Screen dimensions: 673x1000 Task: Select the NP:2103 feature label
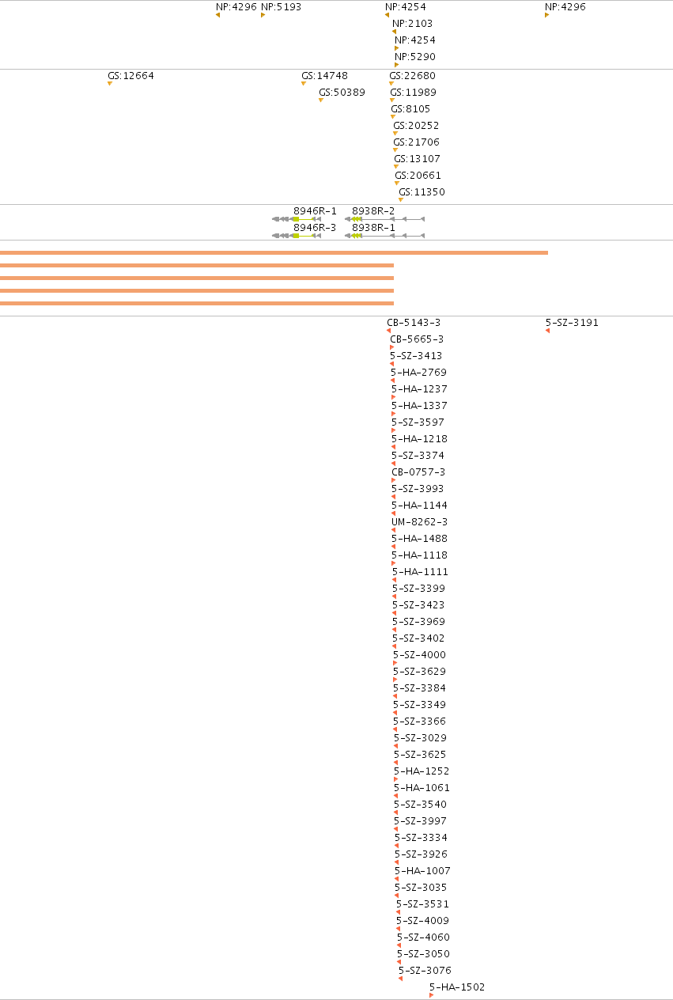coord(413,24)
